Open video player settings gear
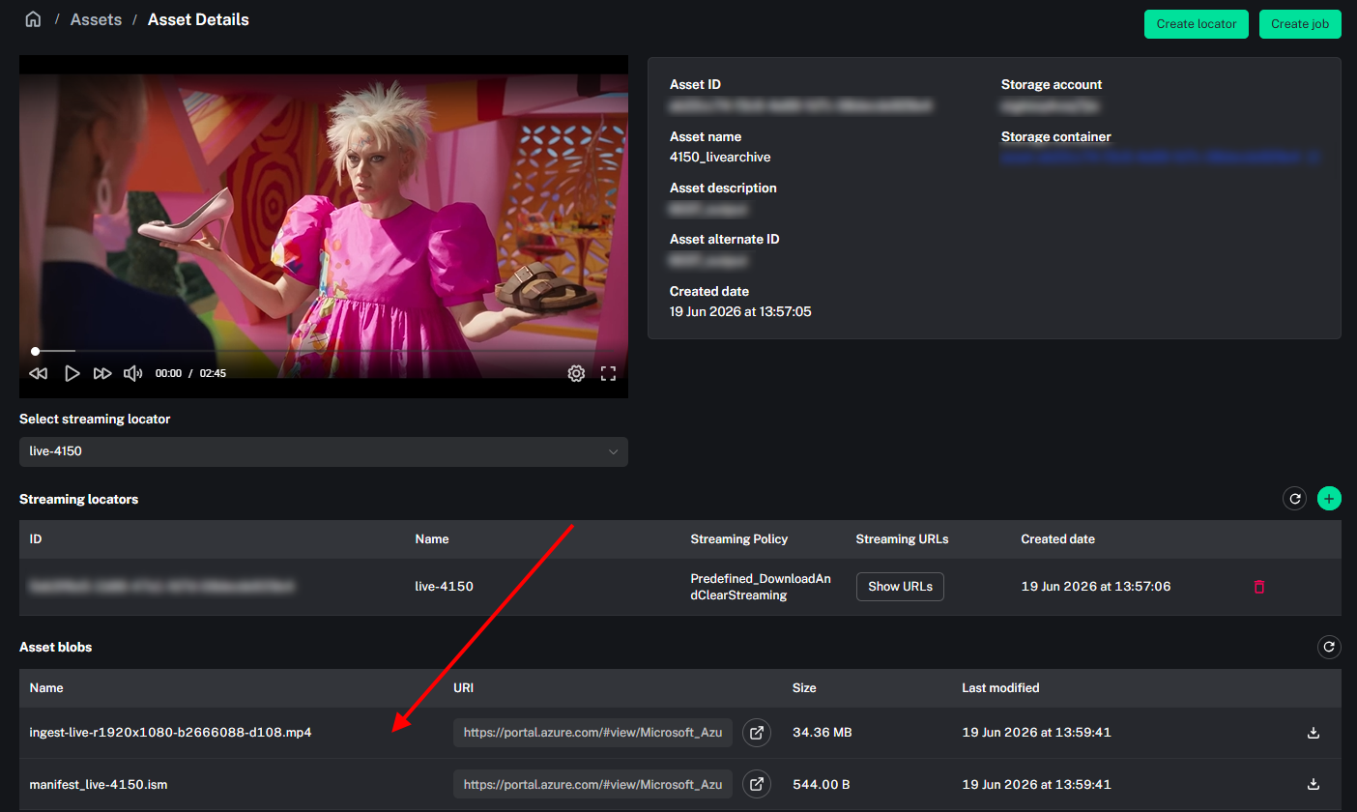This screenshot has width=1357, height=812. (x=576, y=373)
